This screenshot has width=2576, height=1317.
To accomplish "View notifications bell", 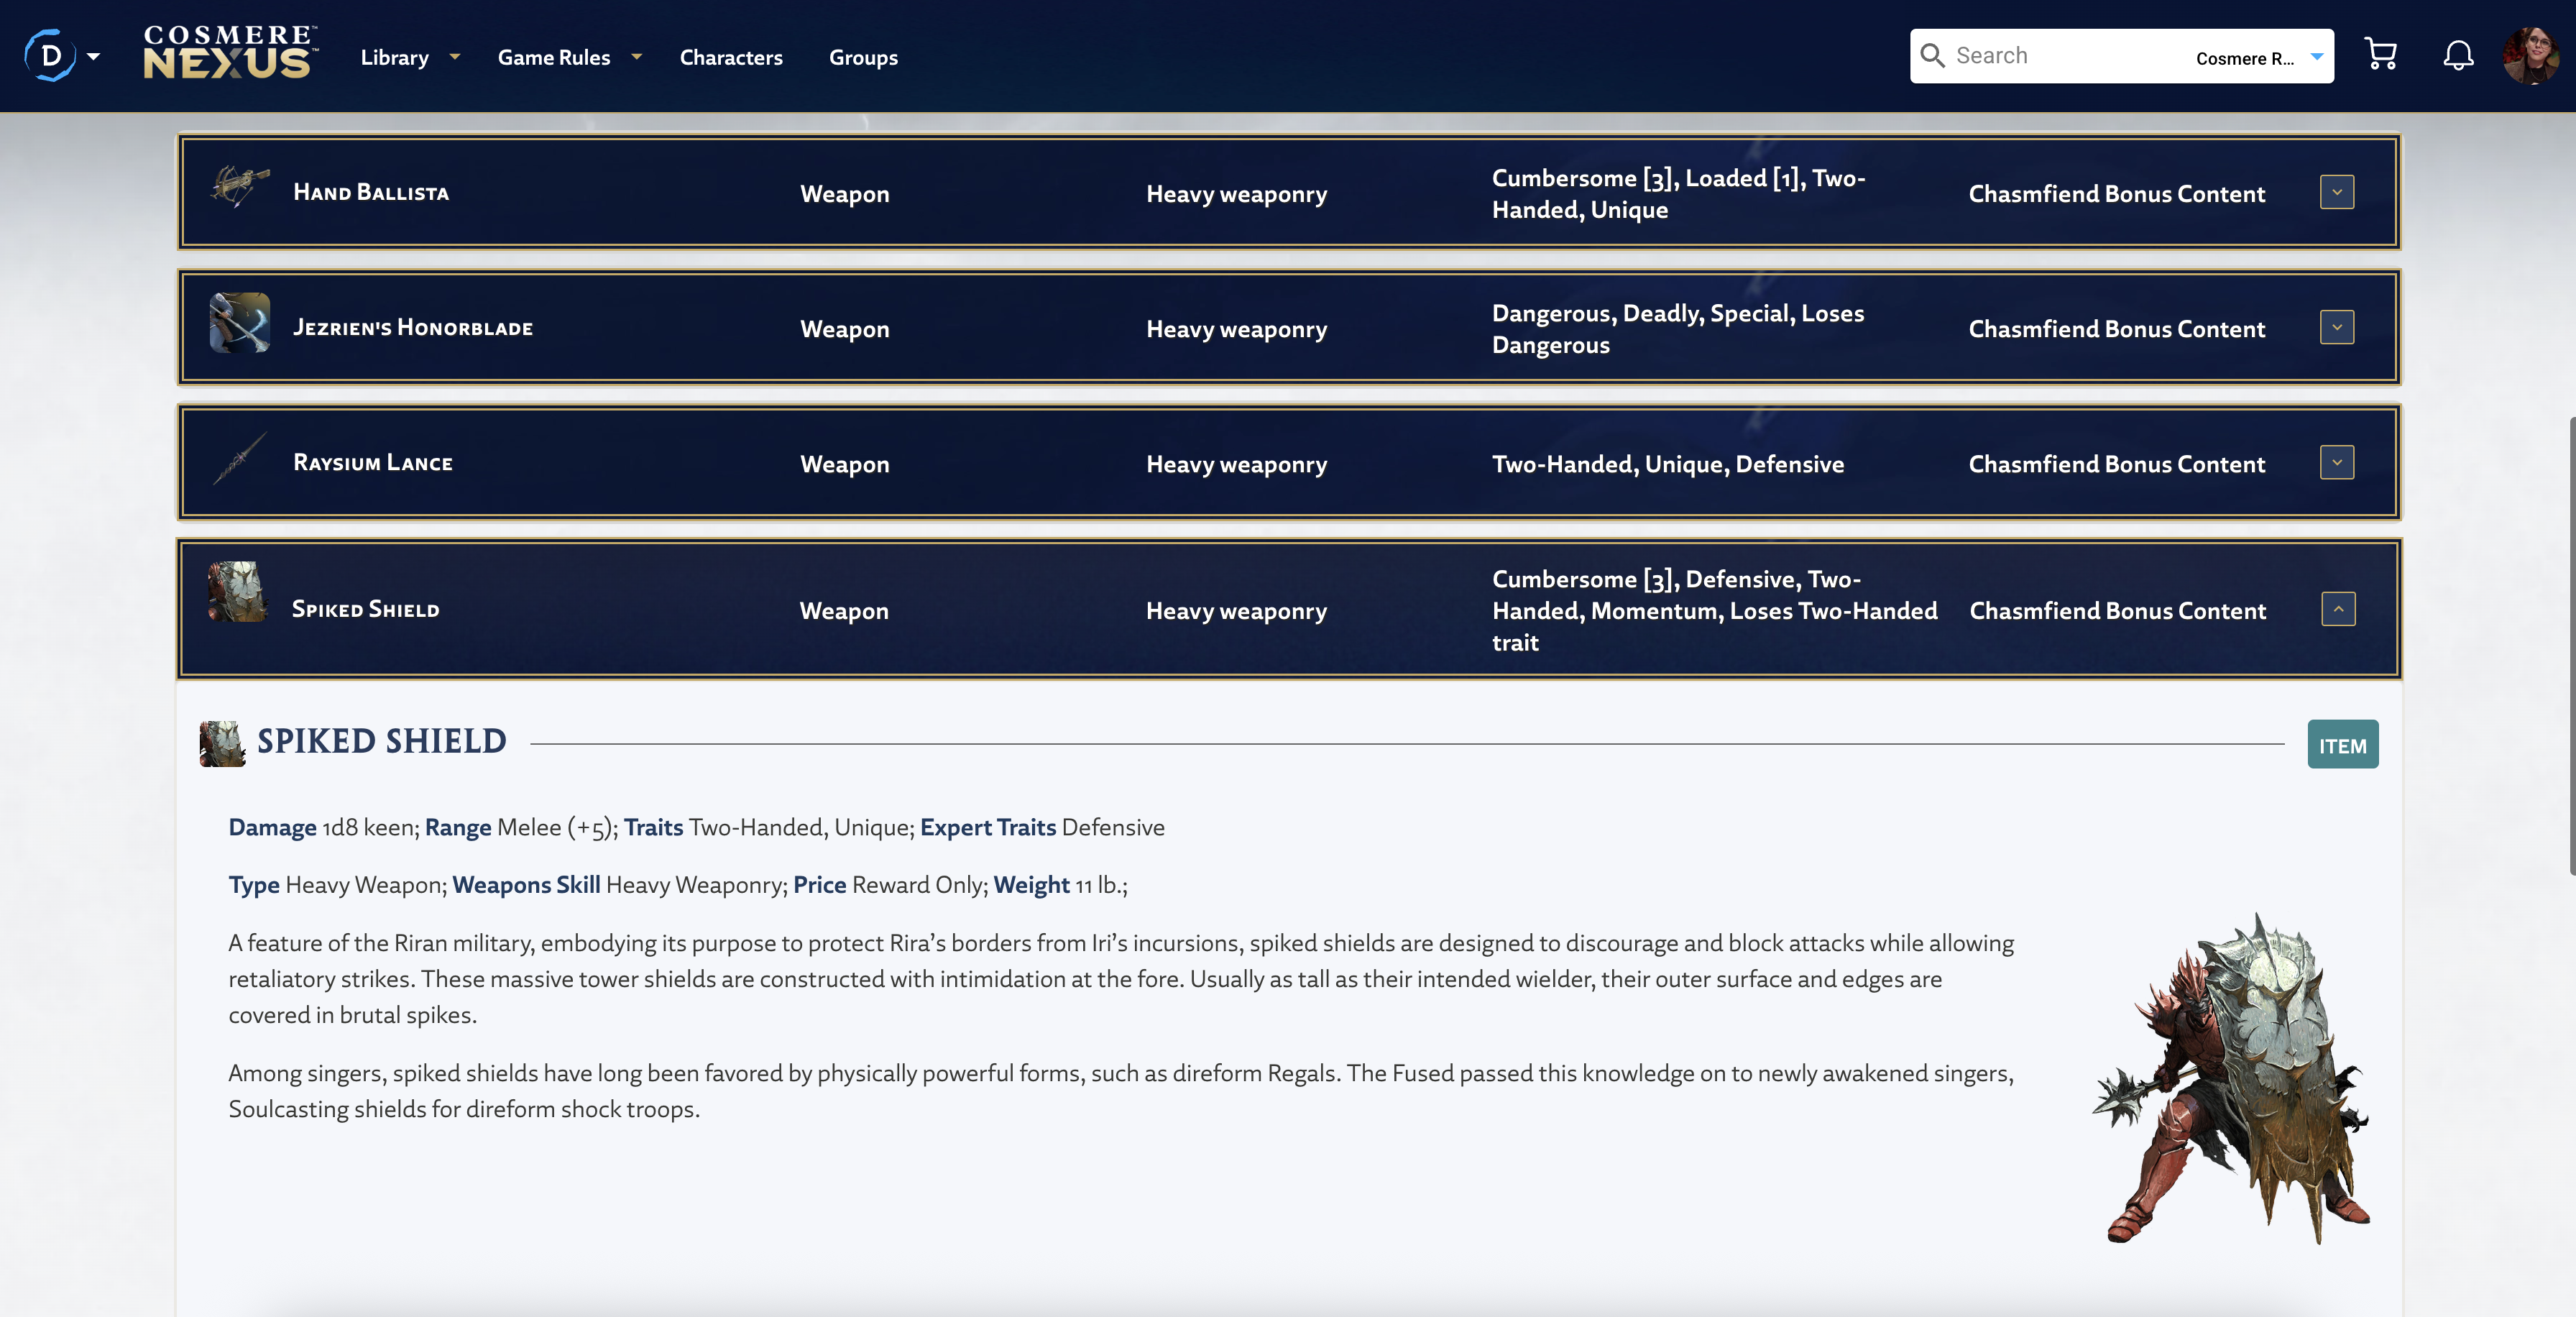I will click(2458, 55).
